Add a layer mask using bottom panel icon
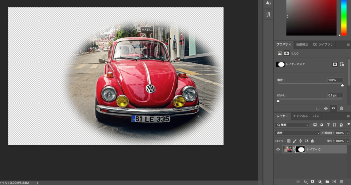Image resolution: width=351 pixels, height=185 pixels. (x=312, y=182)
